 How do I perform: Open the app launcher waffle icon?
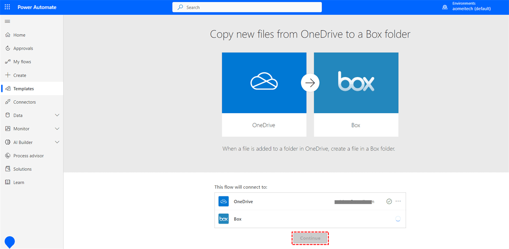click(7, 7)
